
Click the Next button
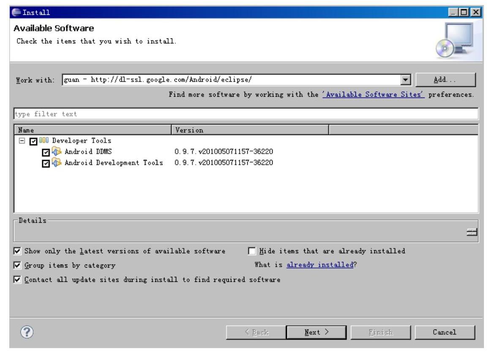pyautogui.click(x=316, y=332)
